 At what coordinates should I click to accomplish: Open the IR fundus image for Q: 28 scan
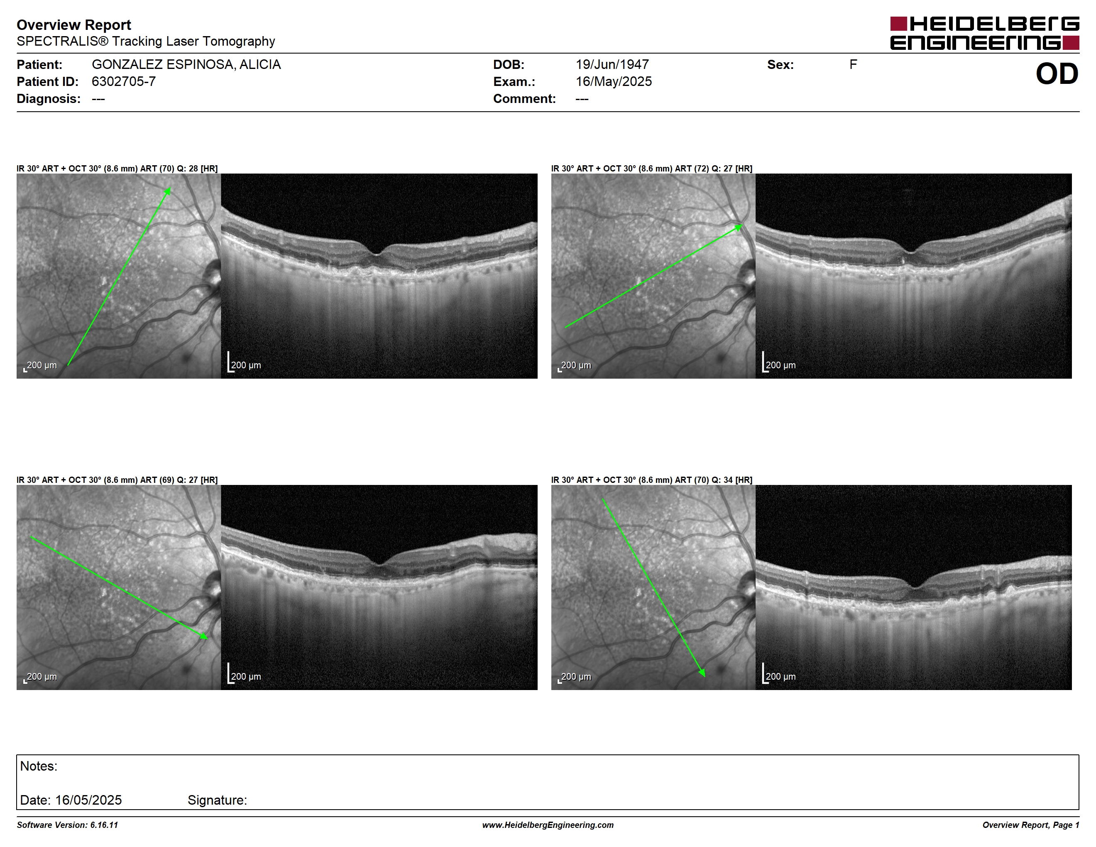pos(118,276)
